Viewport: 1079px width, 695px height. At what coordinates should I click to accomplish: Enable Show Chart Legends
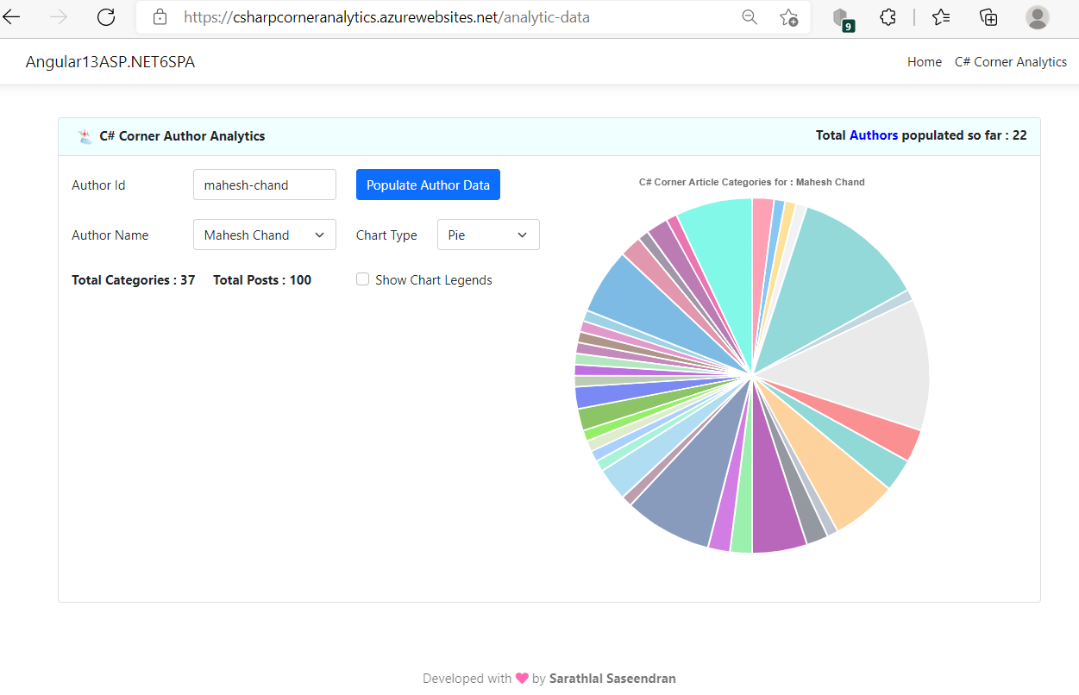pos(362,279)
